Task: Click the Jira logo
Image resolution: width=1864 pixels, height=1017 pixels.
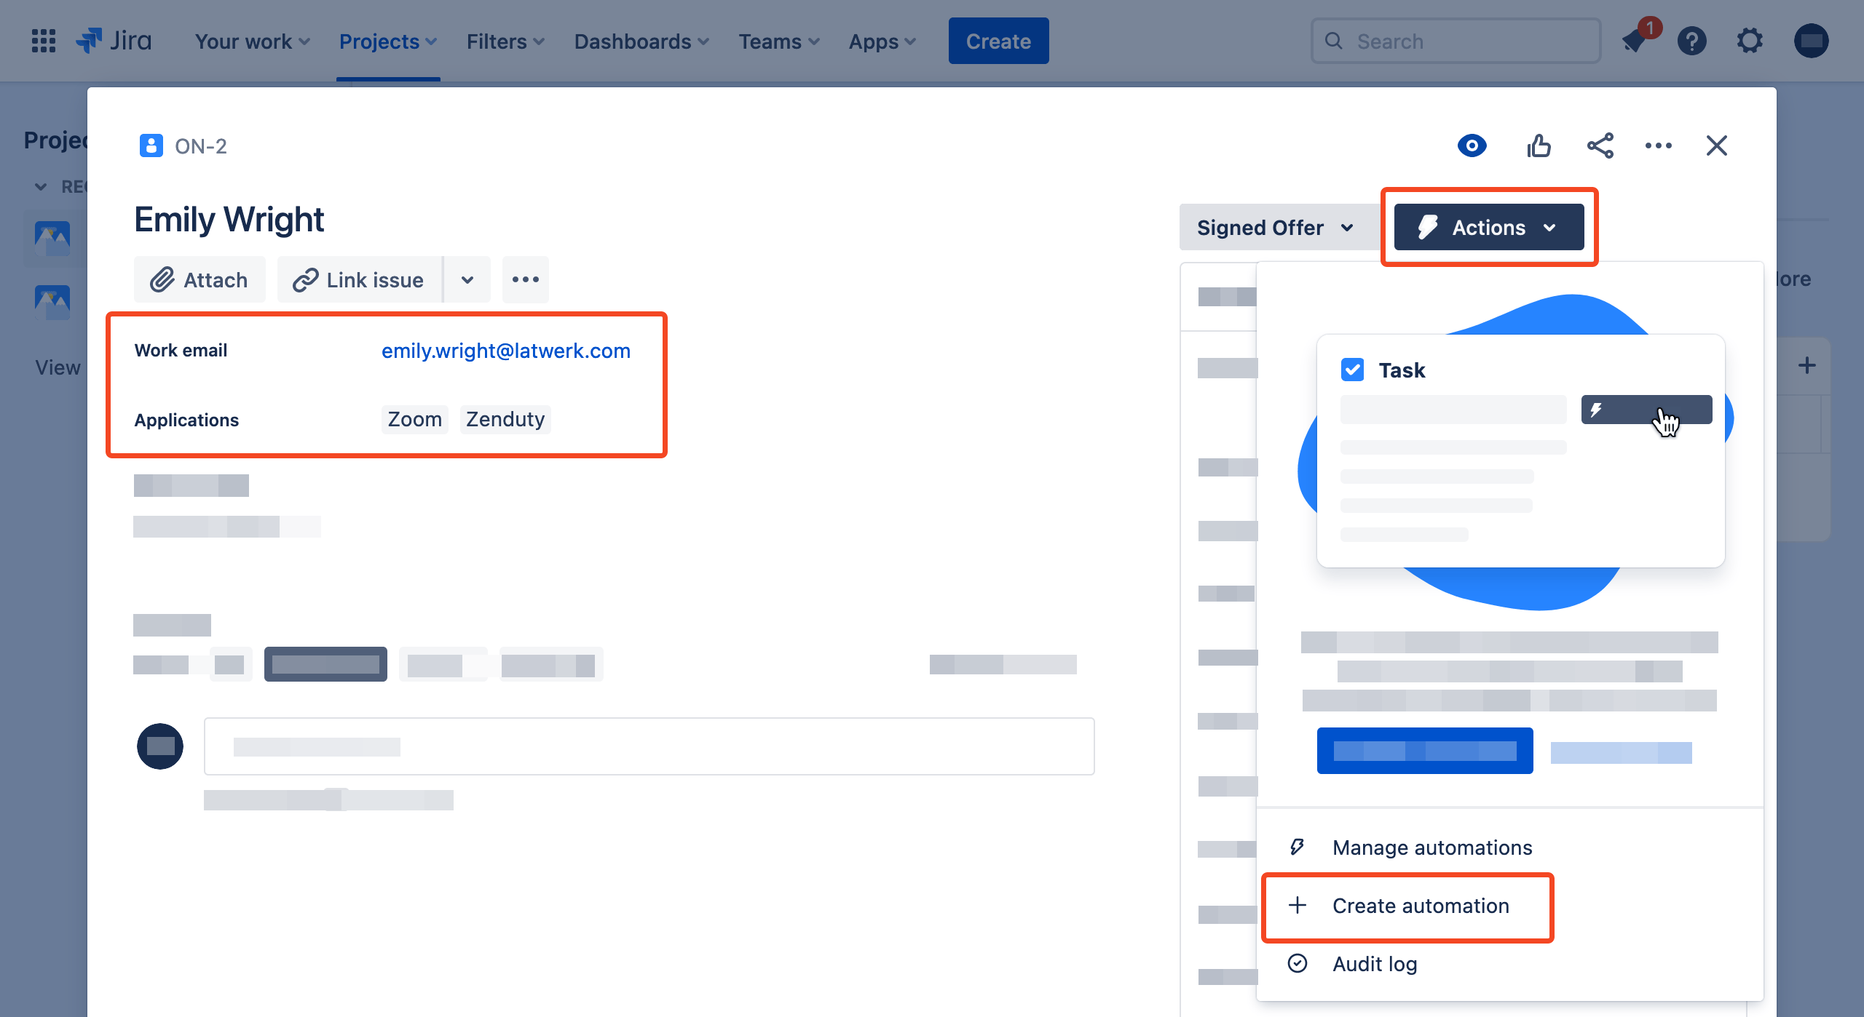Action: (x=114, y=41)
